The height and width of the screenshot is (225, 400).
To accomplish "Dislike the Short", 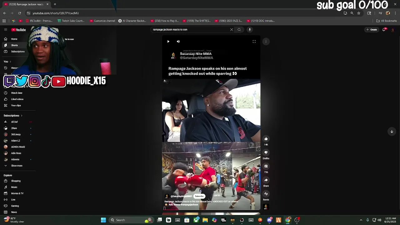I will click(x=266, y=152).
